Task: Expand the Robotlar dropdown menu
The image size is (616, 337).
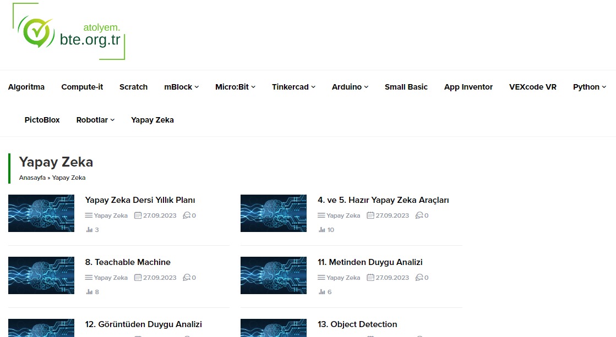Action: (x=95, y=120)
